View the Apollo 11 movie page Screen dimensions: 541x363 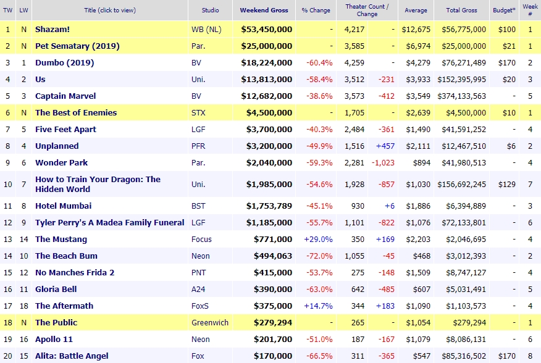pos(54,339)
